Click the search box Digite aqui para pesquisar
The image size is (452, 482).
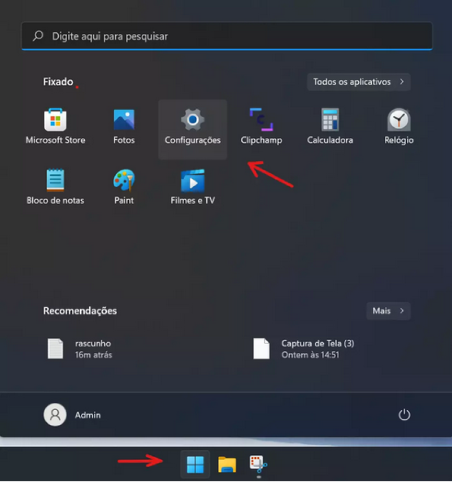[x=227, y=36]
